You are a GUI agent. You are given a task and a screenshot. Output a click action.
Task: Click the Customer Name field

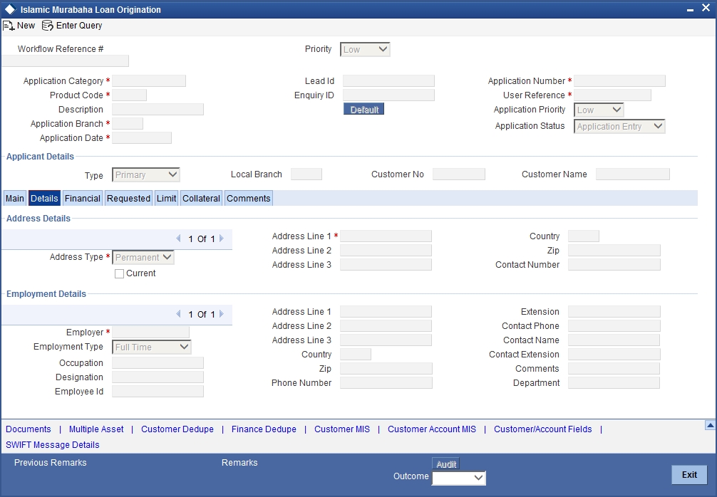(633, 174)
